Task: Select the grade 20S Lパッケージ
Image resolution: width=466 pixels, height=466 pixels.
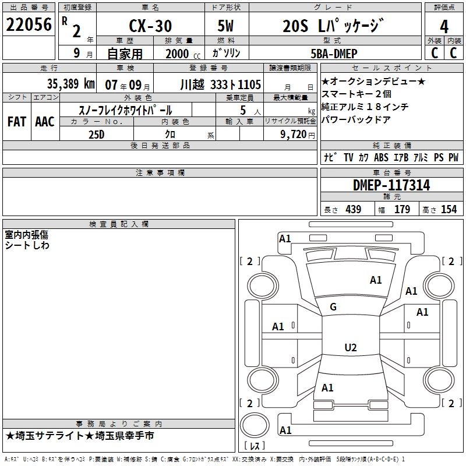Action: point(333,26)
